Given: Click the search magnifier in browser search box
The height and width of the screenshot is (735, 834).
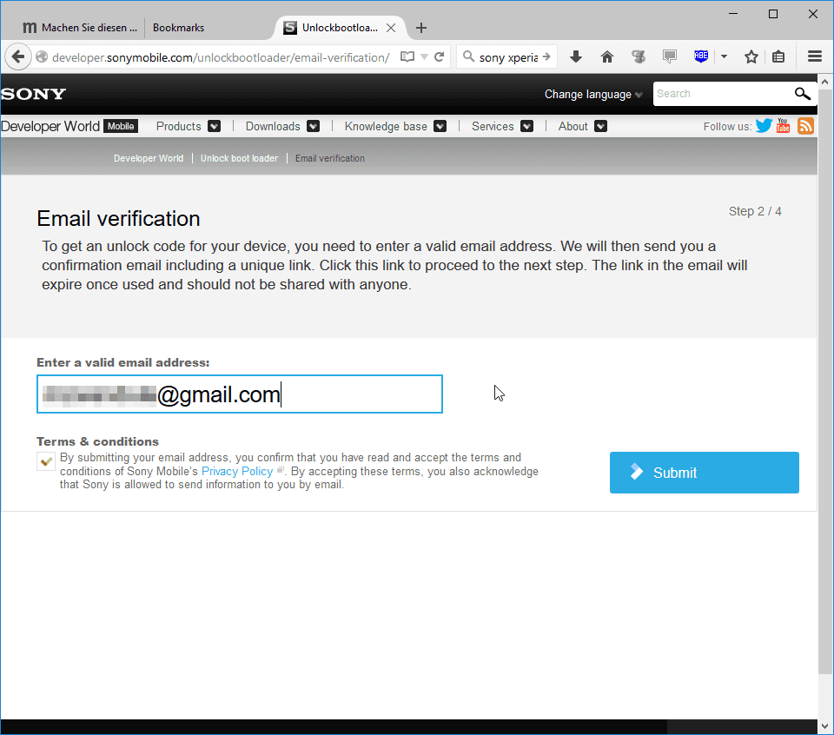Looking at the screenshot, I should click(x=468, y=56).
